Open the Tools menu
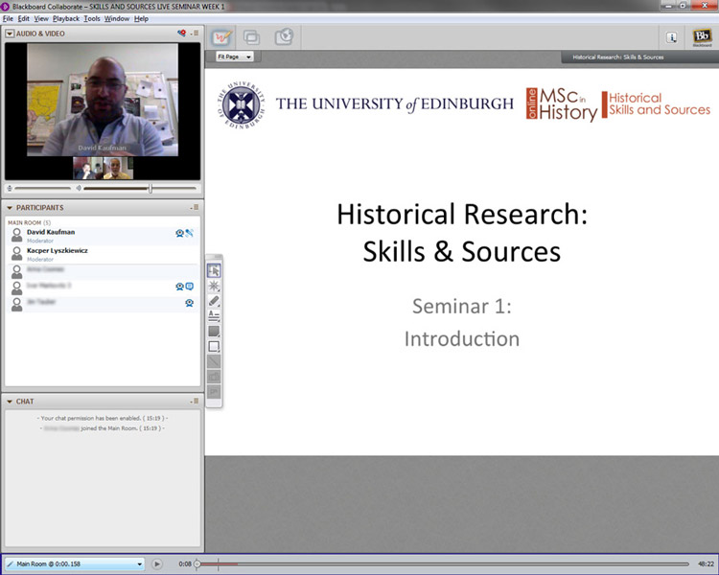The image size is (719, 575). tap(92, 19)
